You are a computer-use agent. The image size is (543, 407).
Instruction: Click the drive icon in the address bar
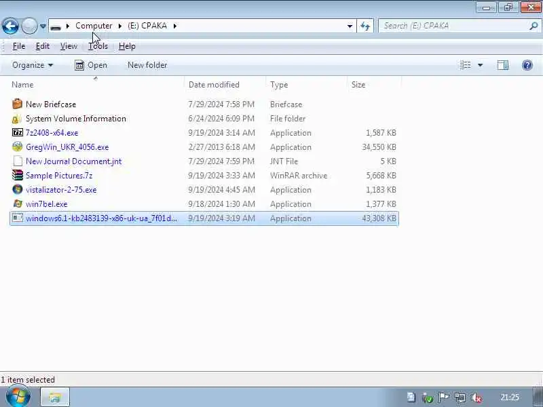click(x=56, y=26)
